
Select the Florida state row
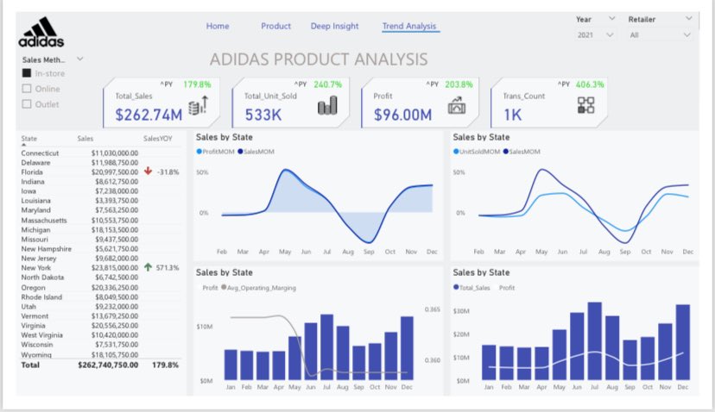pos(100,172)
